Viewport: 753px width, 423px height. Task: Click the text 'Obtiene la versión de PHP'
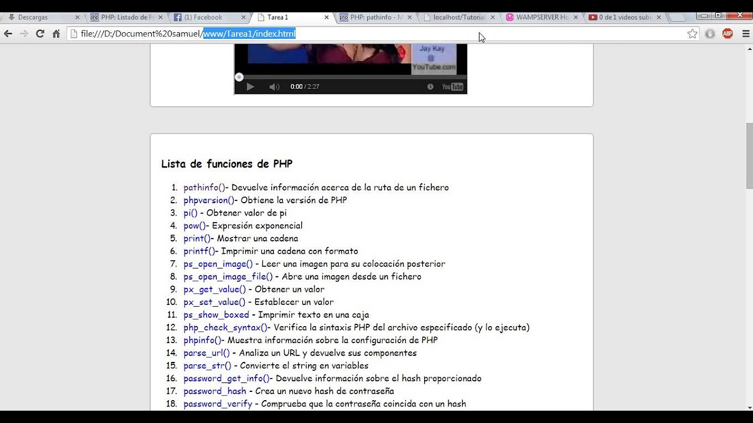click(294, 200)
